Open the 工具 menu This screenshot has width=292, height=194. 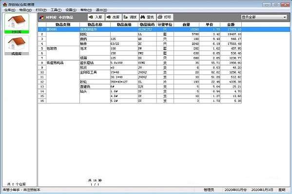tap(56, 10)
